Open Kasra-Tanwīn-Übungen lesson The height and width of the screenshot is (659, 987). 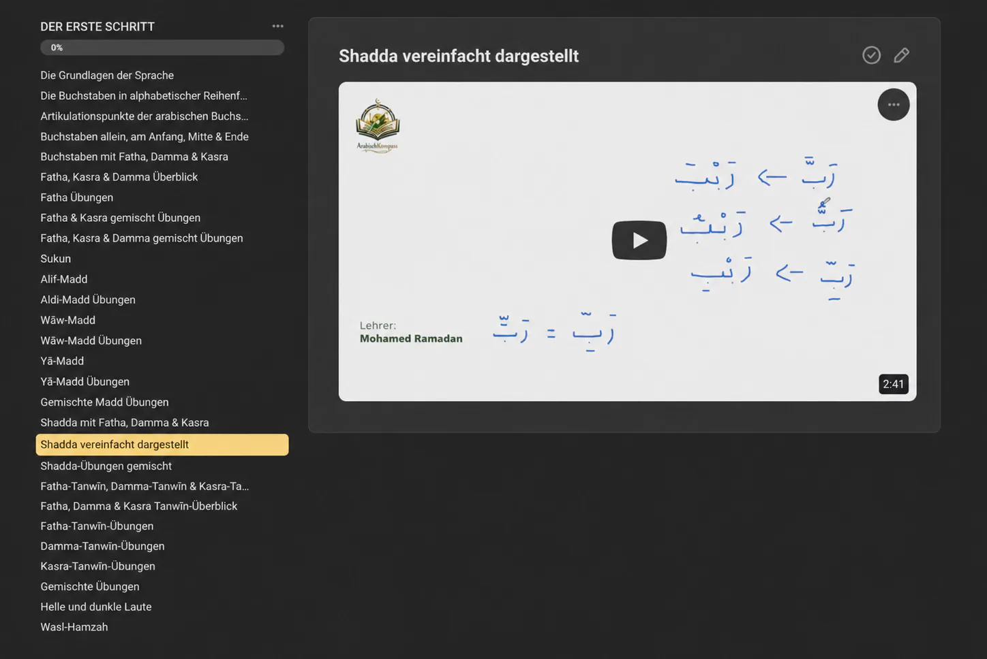click(x=97, y=566)
